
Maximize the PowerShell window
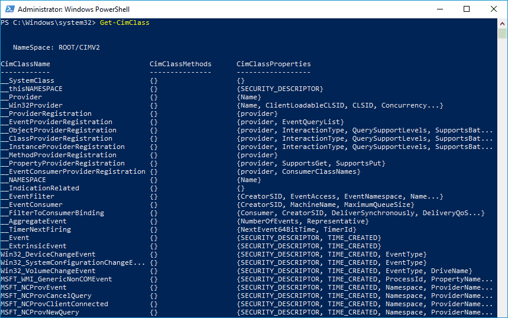467,9
